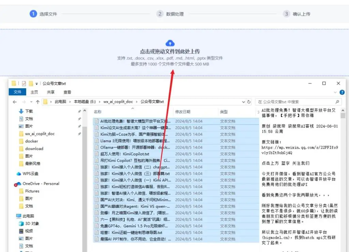The height and width of the screenshot is (252, 349).
Task: Open the 文件 menu tab
Action: pyautogui.click(x=17, y=92)
